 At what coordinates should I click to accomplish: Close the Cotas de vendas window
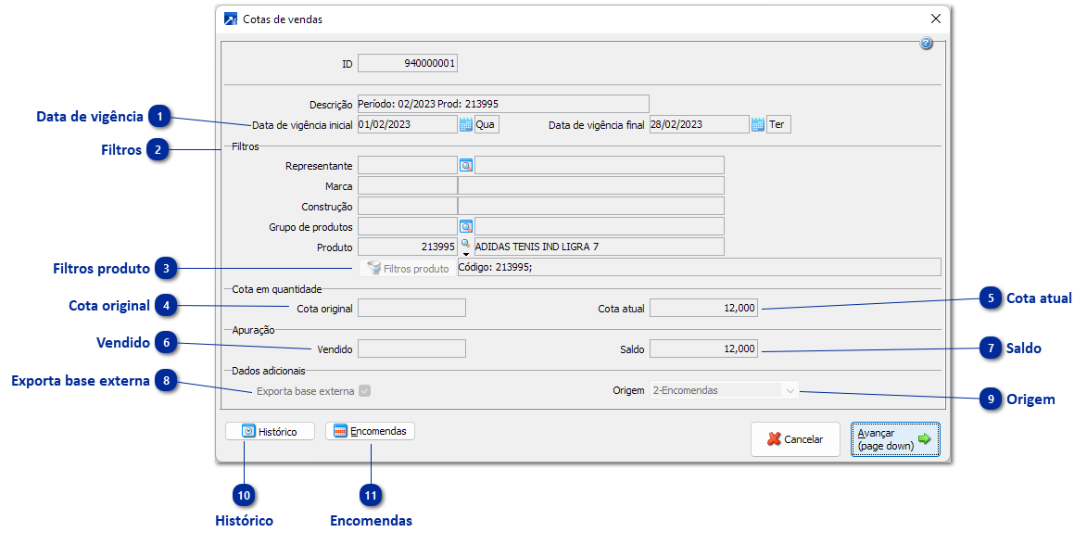click(x=936, y=19)
